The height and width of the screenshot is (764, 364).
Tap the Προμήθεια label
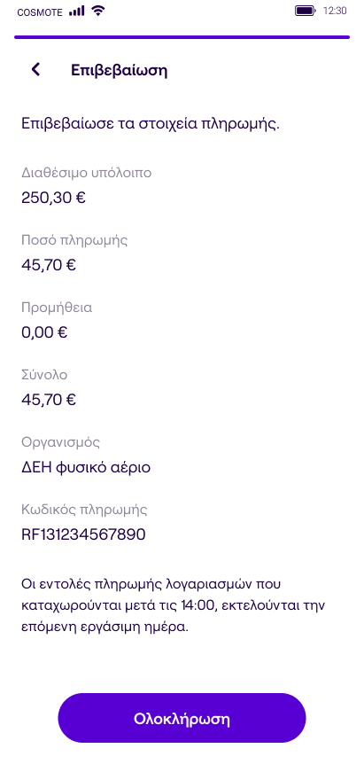point(57,308)
